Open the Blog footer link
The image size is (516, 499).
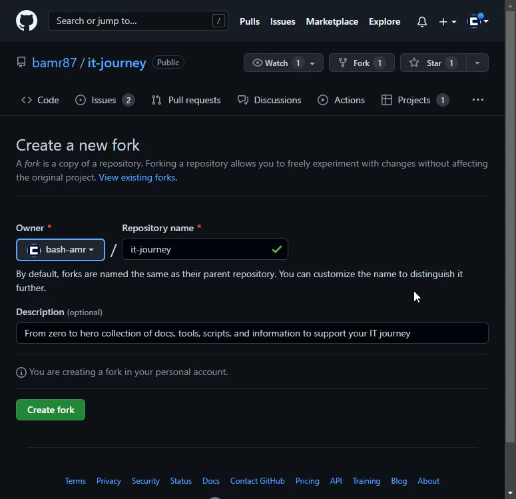coord(399,481)
